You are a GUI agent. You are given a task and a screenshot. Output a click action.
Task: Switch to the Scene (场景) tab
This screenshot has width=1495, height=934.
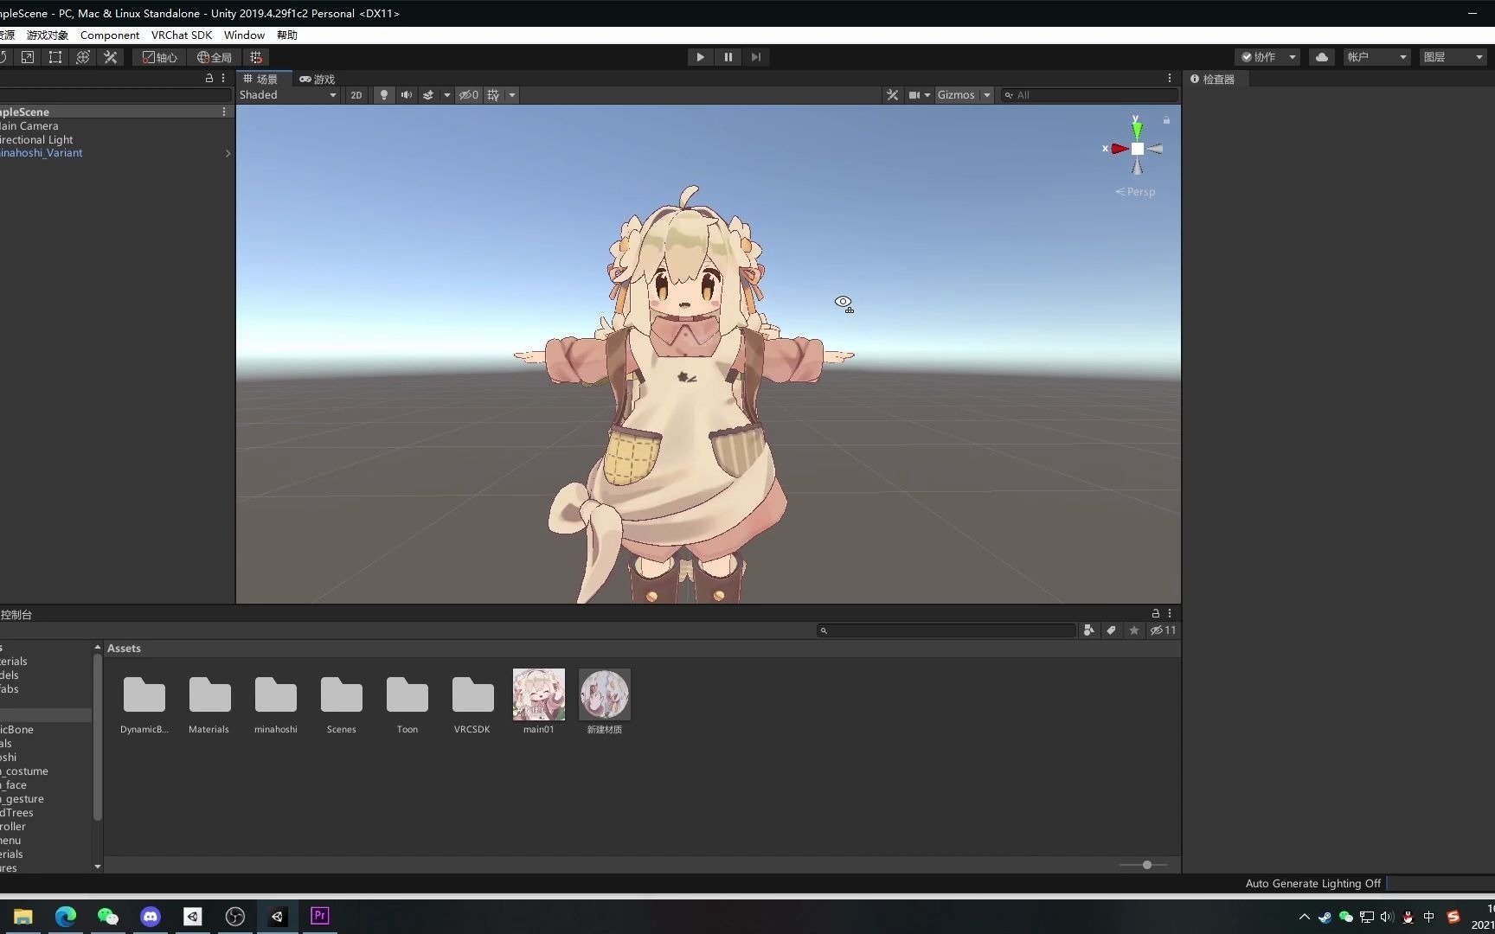tap(260, 79)
